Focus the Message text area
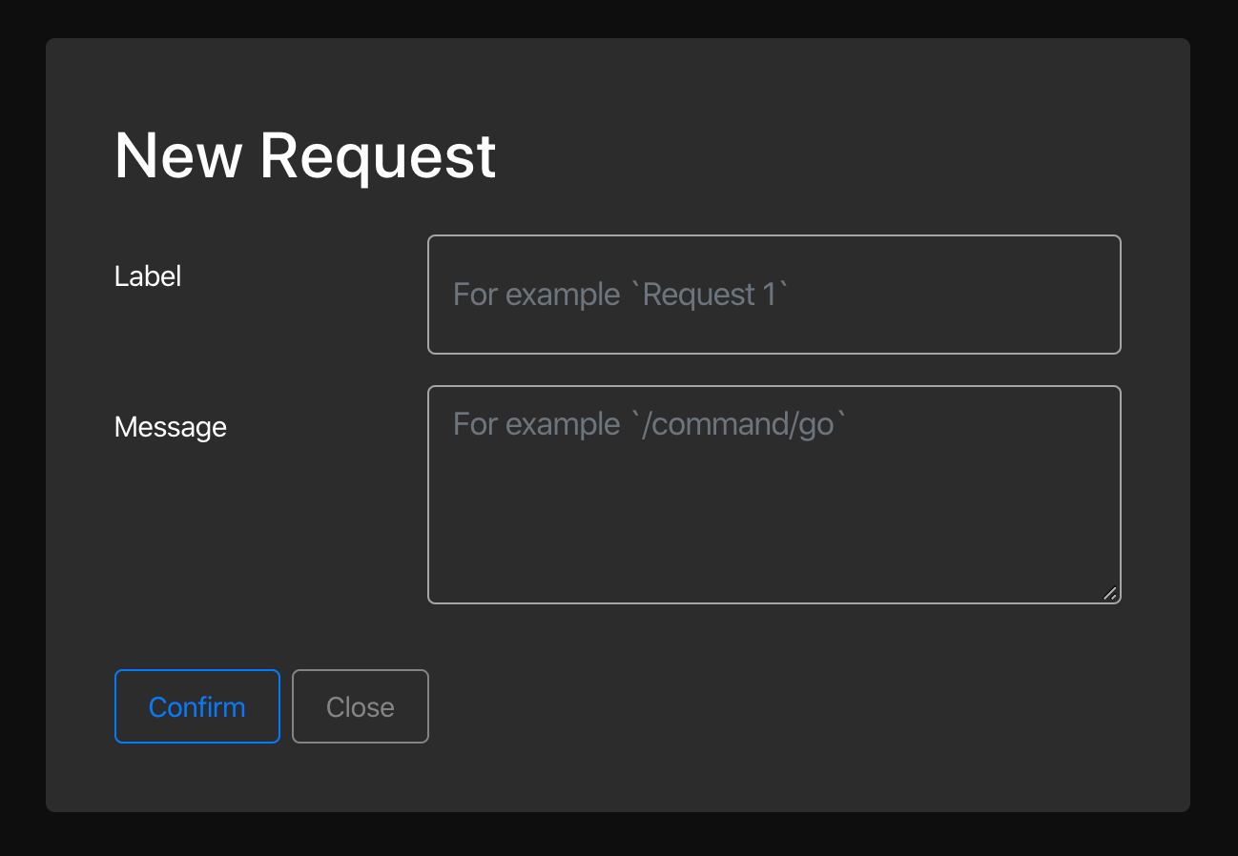1238x856 pixels. tap(774, 494)
